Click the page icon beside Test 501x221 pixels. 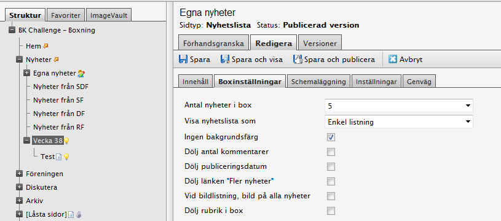58,157
